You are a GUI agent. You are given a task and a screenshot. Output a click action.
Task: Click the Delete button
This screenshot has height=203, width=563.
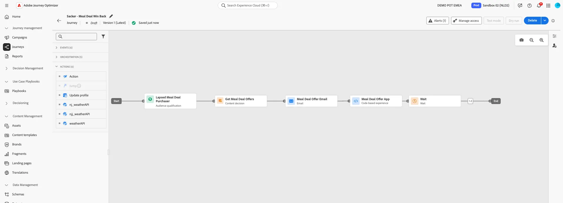tap(532, 21)
